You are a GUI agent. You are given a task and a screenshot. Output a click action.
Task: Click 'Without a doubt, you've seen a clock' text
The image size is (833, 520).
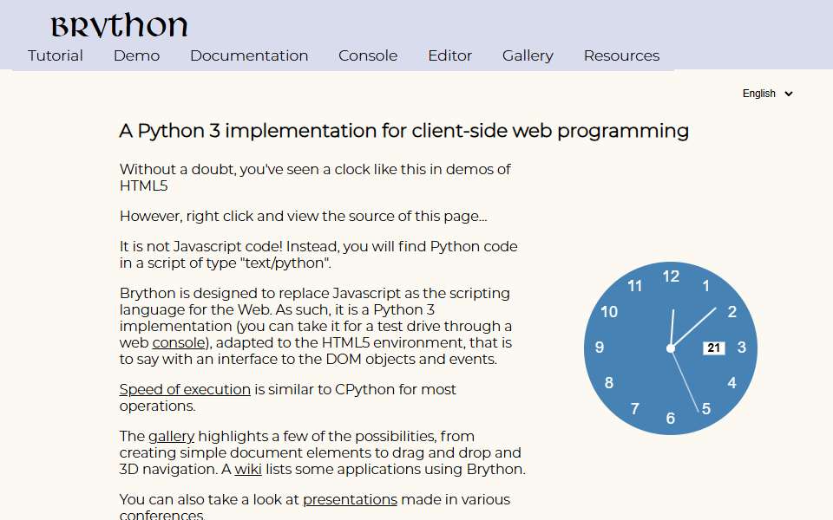(315, 178)
